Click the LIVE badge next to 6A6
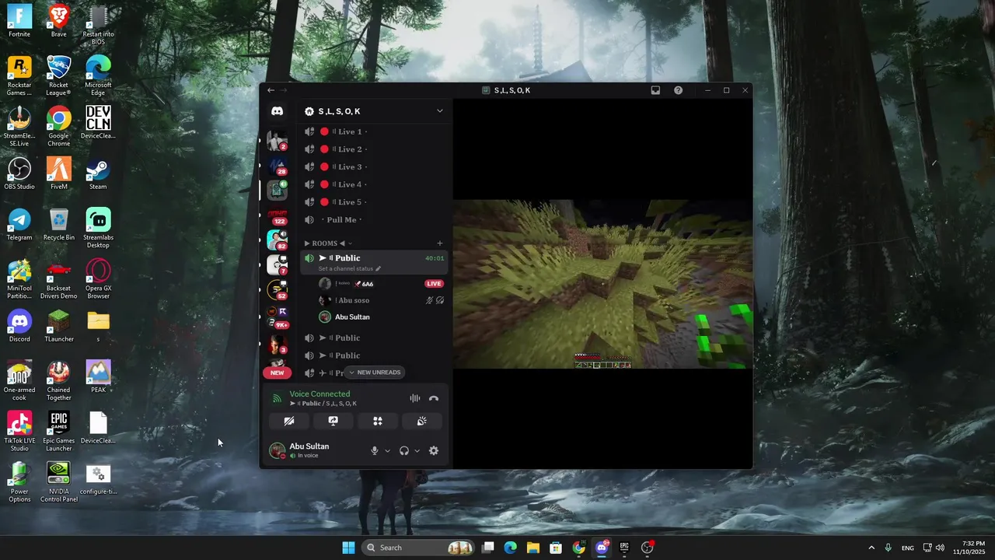Screen dimensions: 995x560 (x=434, y=284)
